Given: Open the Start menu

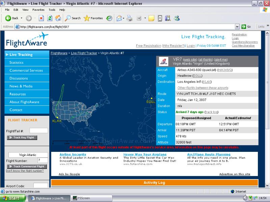Looking at the screenshot, I should click(x=10, y=198).
